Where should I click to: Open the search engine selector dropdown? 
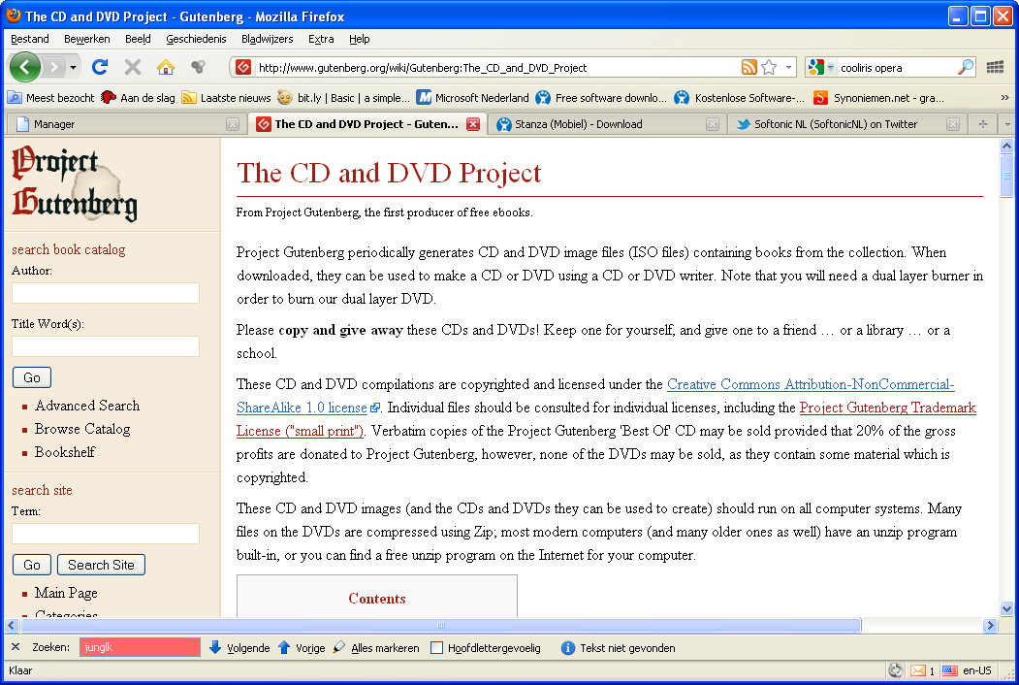coord(821,67)
